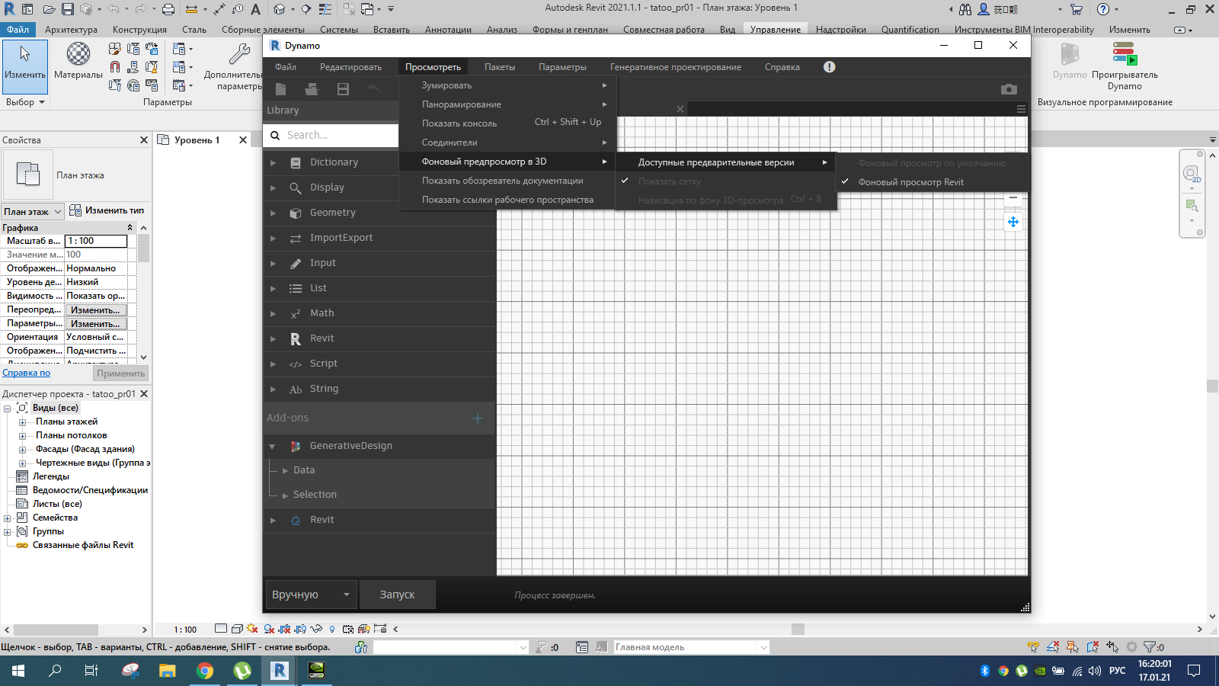This screenshot has height=686, width=1219.
Task: Click the view scale 1:100 in view bar
Action: (x=185, y=630)
